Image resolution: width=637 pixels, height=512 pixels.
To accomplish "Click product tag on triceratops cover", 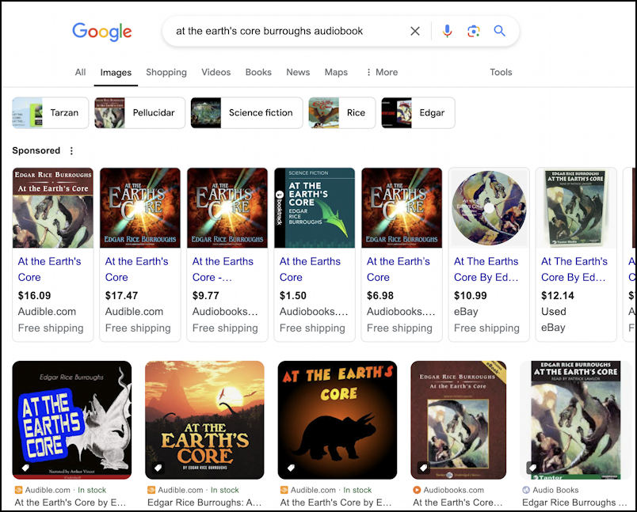I will point(291,468).
